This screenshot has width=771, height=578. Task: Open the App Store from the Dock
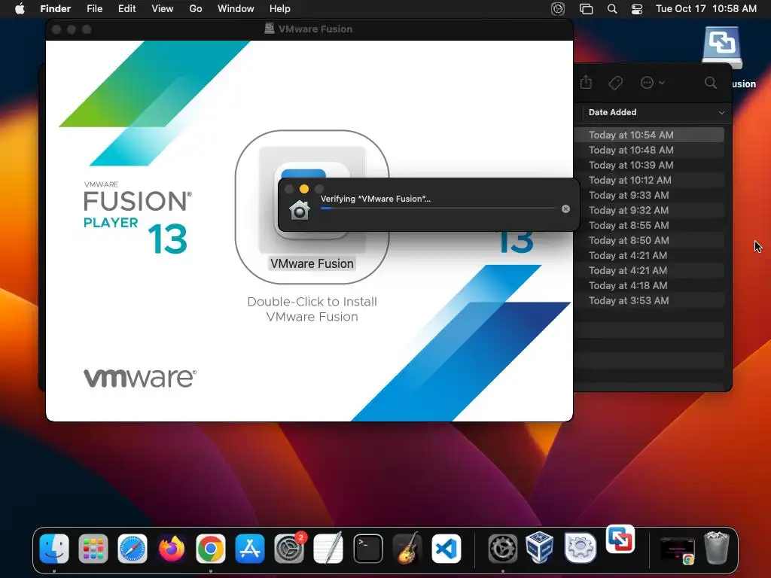[250, 548]
